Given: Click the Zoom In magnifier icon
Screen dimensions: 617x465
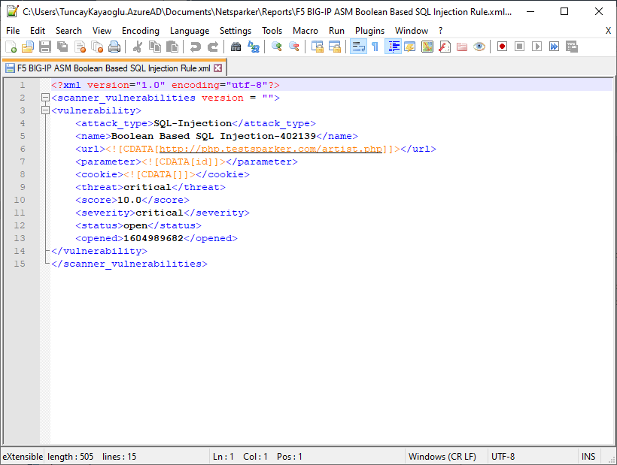Looking at the screenshot, I should 276,47.
